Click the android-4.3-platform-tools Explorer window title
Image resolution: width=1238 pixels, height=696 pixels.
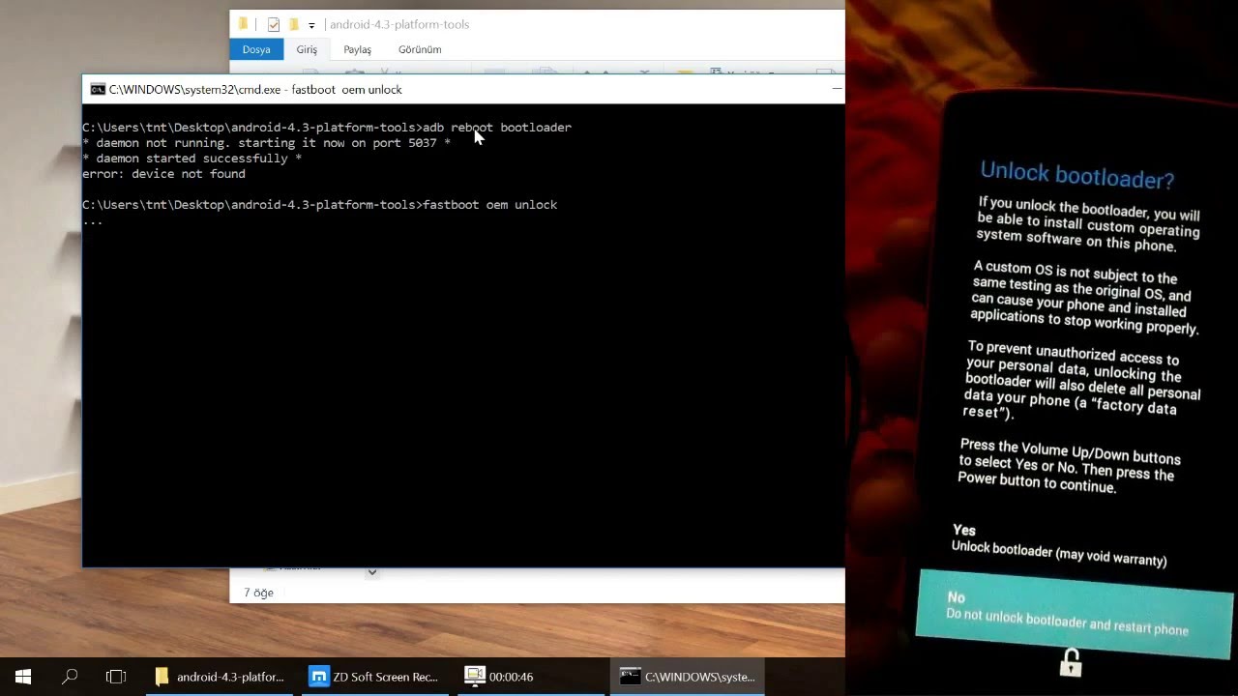(x=399, y=24)
